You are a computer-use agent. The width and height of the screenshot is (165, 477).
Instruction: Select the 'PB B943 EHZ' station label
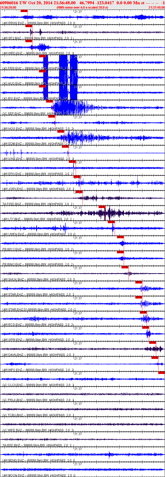click(12, 264)
